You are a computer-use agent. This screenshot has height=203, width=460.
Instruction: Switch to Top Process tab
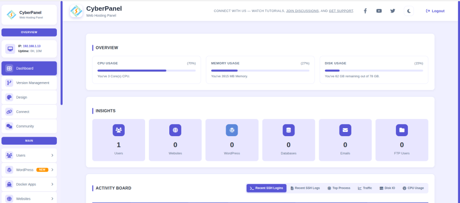[x=339, y=188]
